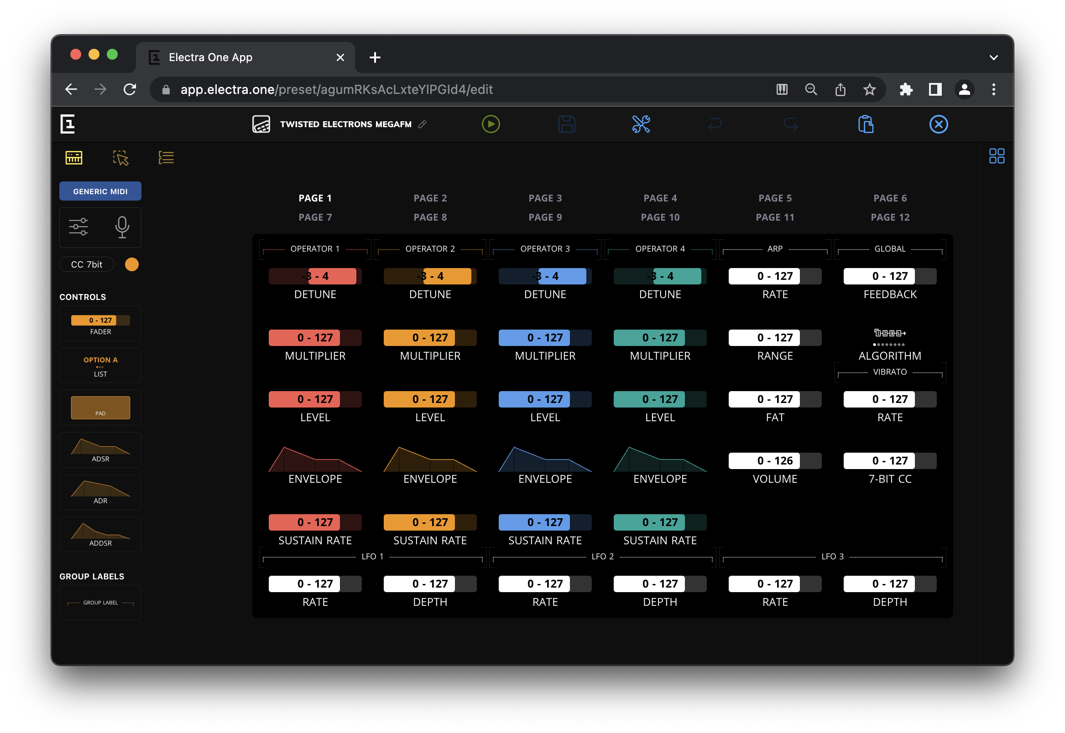Open the tools wrench icon
1065x733 pixels.
[641, 124]
